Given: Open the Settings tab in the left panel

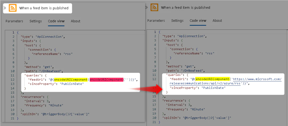Looking at the screenshot, I should coord(36,21).
